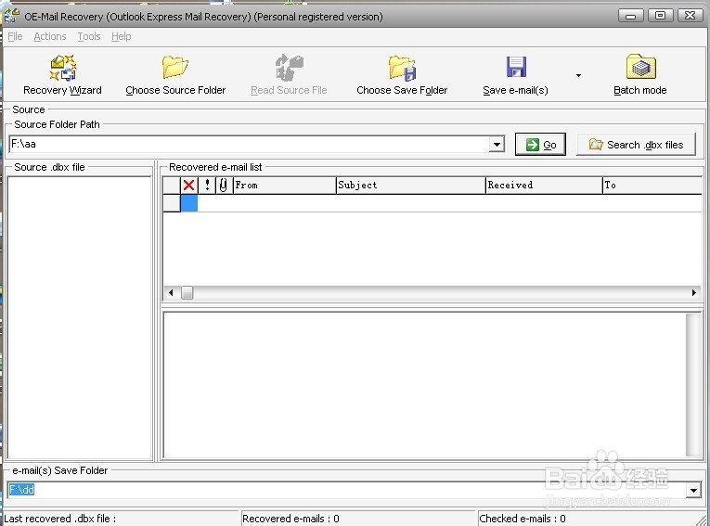Open Choose Save Folder tool
The image size is (710, 526).
[402, 75]
